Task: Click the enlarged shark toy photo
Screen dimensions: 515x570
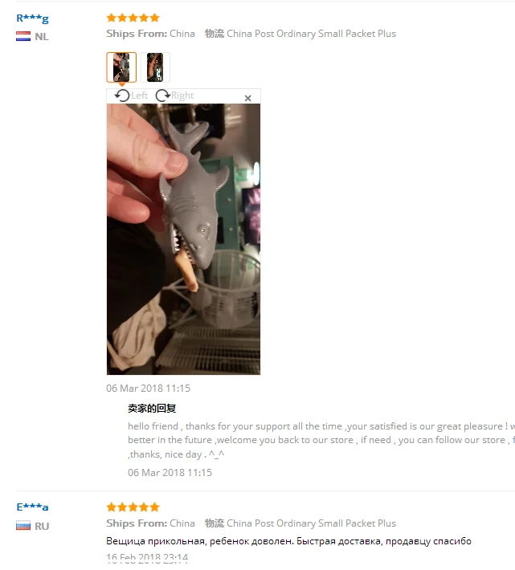Action: (183, 239)
